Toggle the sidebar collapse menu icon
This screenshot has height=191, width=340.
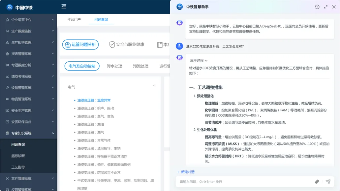[64, 6]
